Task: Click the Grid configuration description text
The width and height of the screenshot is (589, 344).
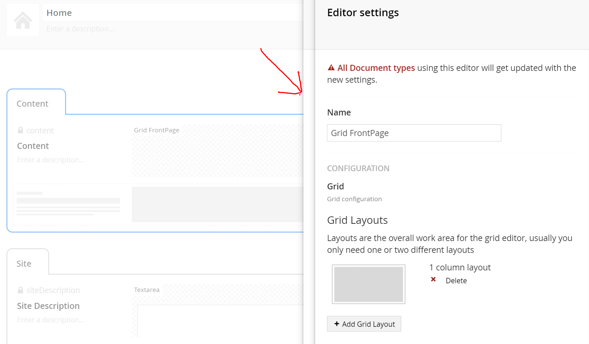Action: pyautogui.click(x=354, y=199)
